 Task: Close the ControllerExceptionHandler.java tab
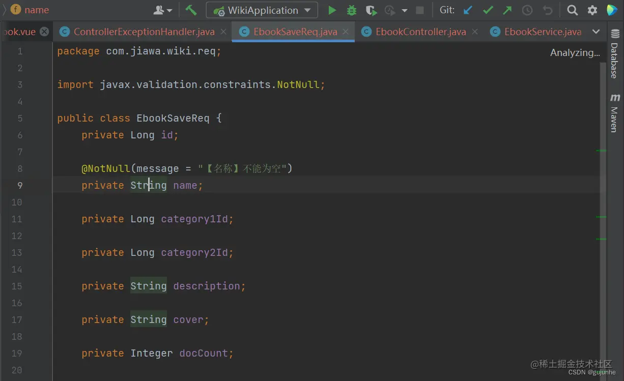(x=223, y=32)
